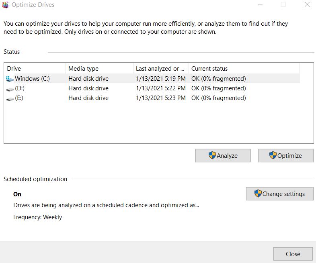Image resolution: width=316 pixels, height=263 pixels.
Task: Sort by the Drive column header
Action: click(35, 69)
